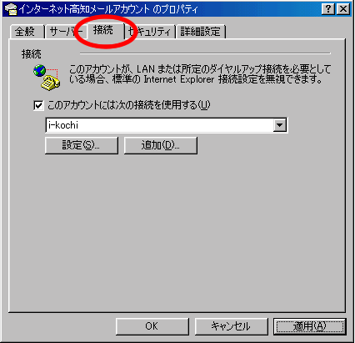Add a new connection via 追加(D) button
Viewport: 355px width, 343px height.
tap(161, 145)
